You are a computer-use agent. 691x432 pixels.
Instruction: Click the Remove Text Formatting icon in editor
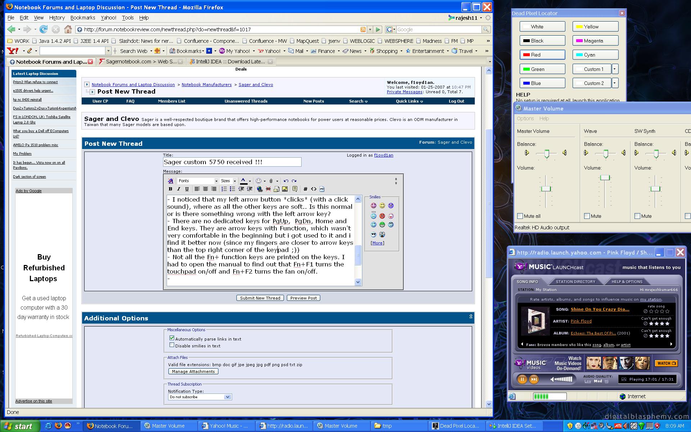coord(171,181)
